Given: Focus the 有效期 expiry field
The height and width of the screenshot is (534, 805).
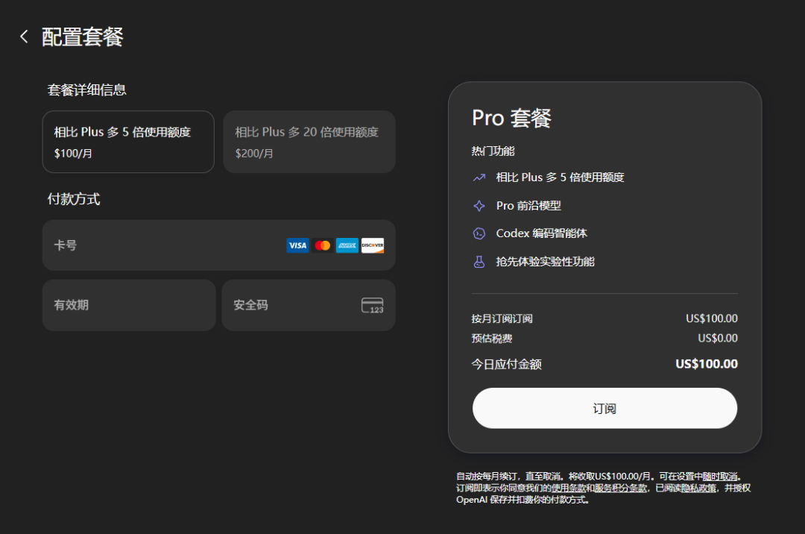Looking at the screenshot, I should pos(129,305).
